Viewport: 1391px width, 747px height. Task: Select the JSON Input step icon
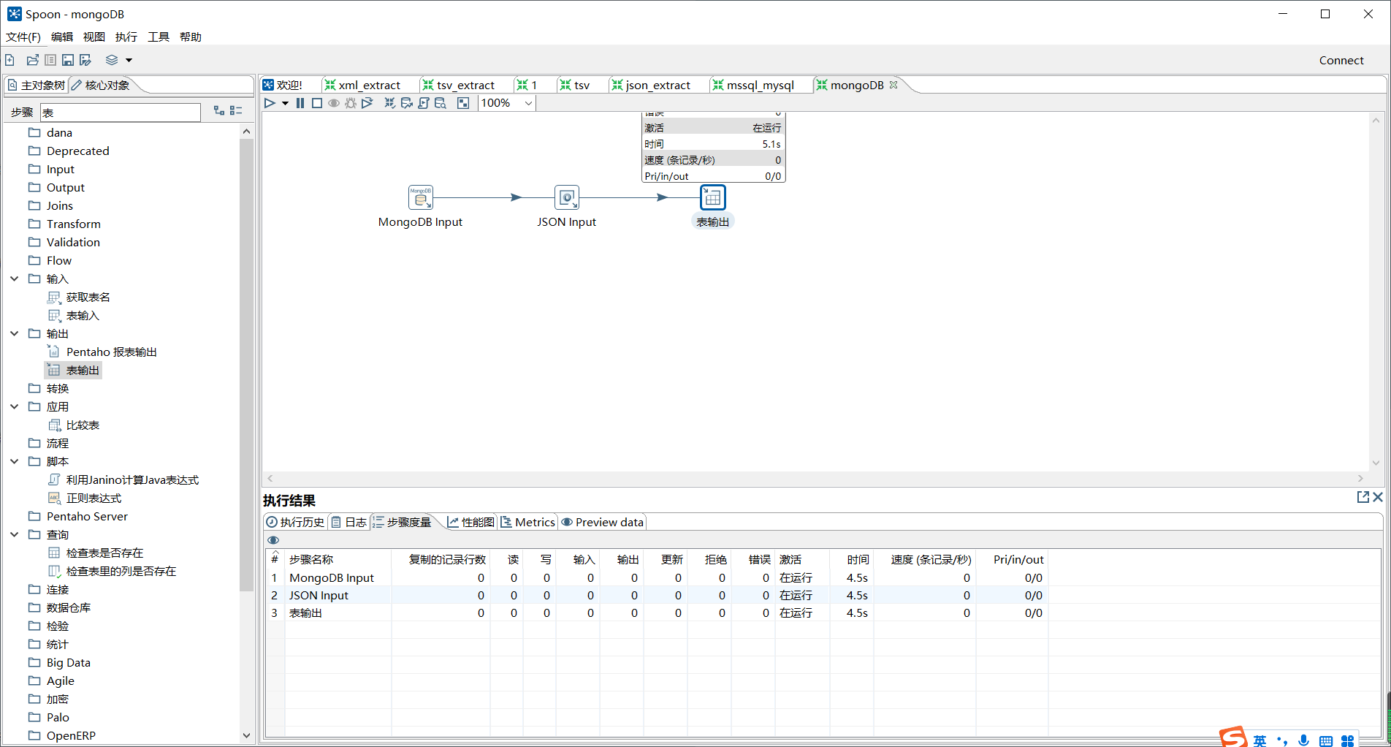coord(567,197)
